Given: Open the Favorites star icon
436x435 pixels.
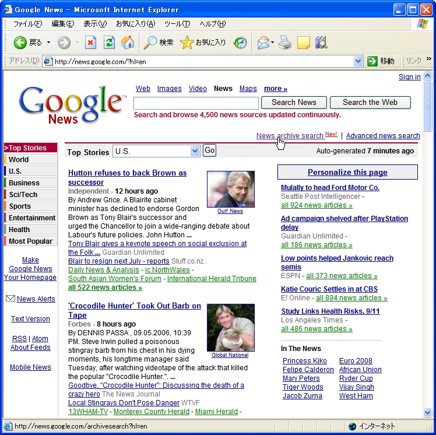Looking at the screenshot, I should pos(187,43).
